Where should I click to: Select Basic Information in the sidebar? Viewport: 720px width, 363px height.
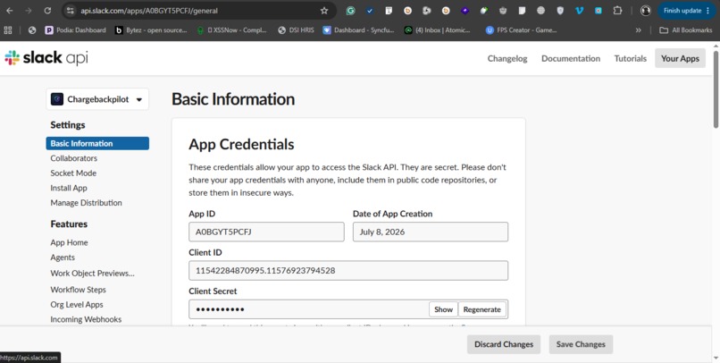pos(97,143)
